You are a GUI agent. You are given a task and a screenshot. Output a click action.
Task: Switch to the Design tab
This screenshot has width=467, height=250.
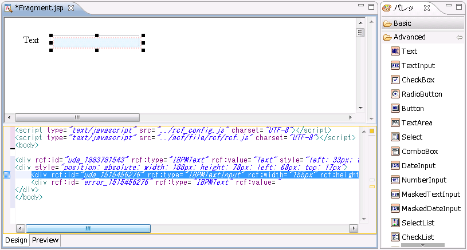(x=16, y=240)
